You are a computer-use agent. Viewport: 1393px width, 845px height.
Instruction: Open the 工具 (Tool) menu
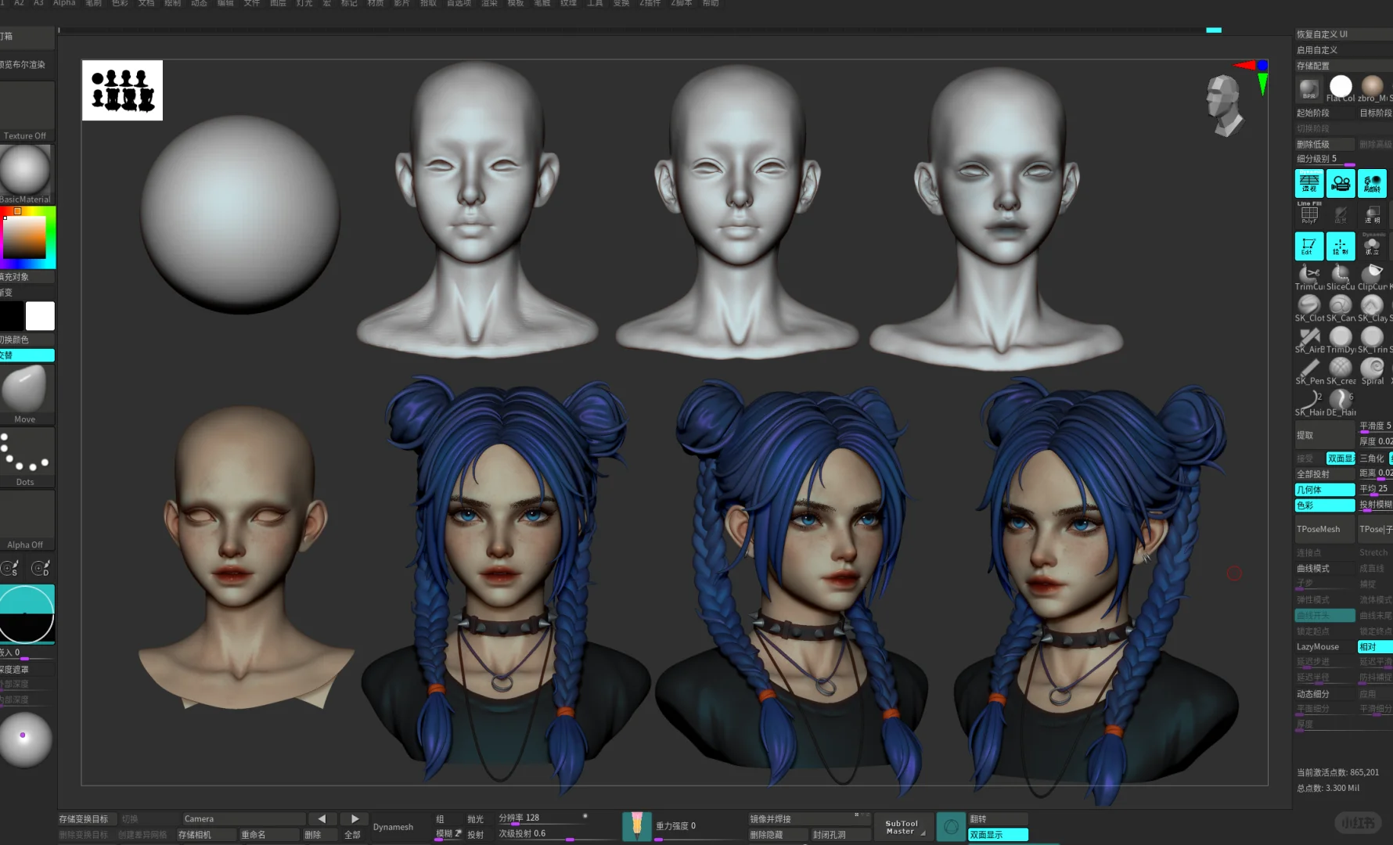pos(595,3)
